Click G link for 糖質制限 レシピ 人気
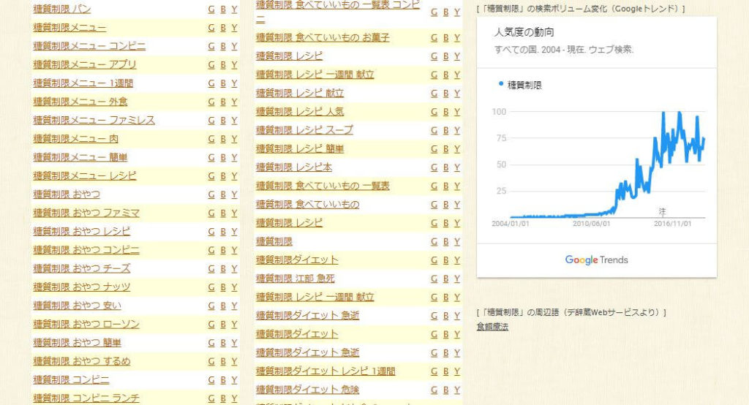Screen dimensions: 749x405 [434, 113]
